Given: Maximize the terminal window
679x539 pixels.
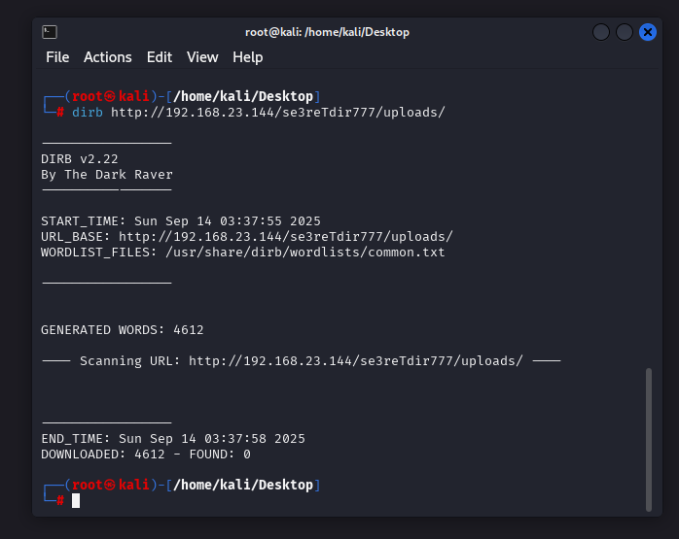Looking at the screenshot, I should pos(625,32).
